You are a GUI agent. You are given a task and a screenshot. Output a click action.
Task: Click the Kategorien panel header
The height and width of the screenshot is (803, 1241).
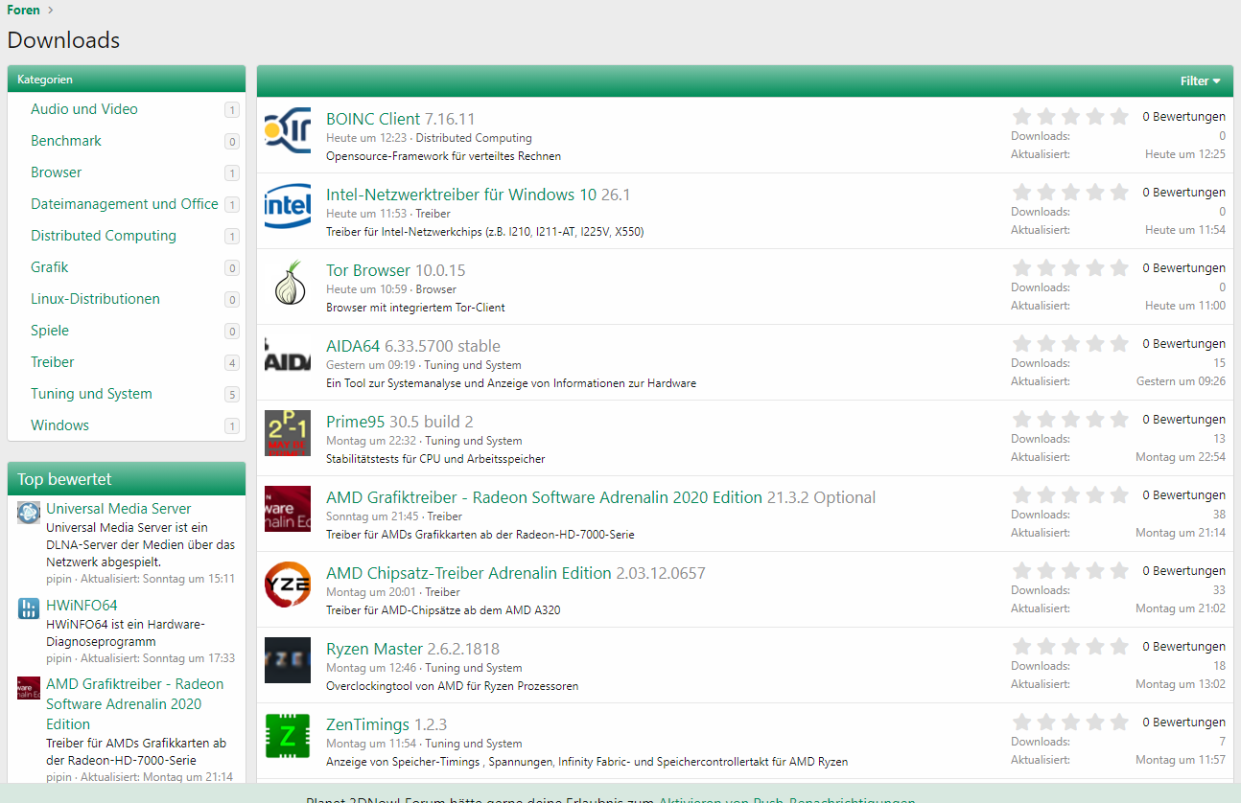coord(127,80)
